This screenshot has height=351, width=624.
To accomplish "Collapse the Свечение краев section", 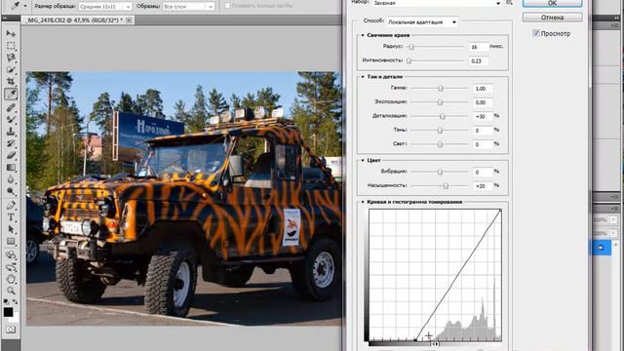I will (363, 35).
